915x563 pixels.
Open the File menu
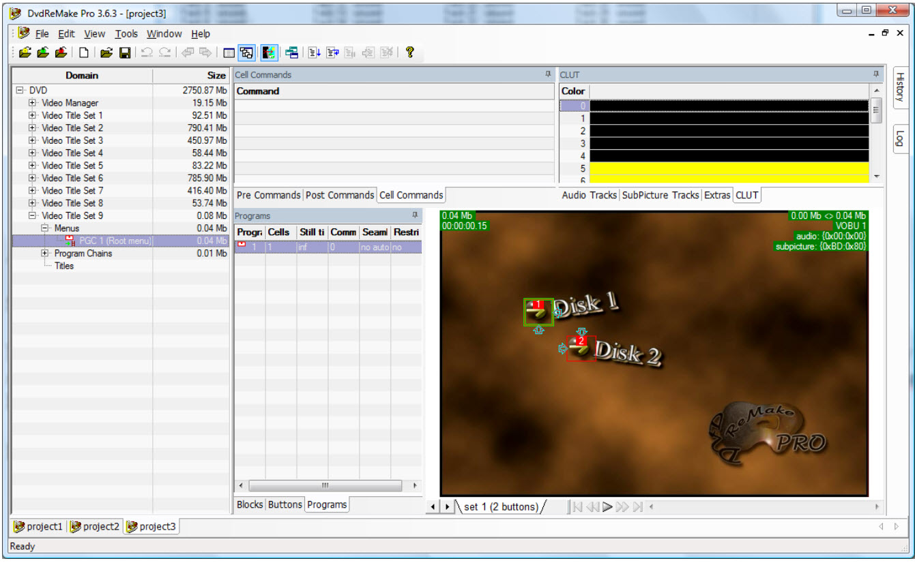42,33
